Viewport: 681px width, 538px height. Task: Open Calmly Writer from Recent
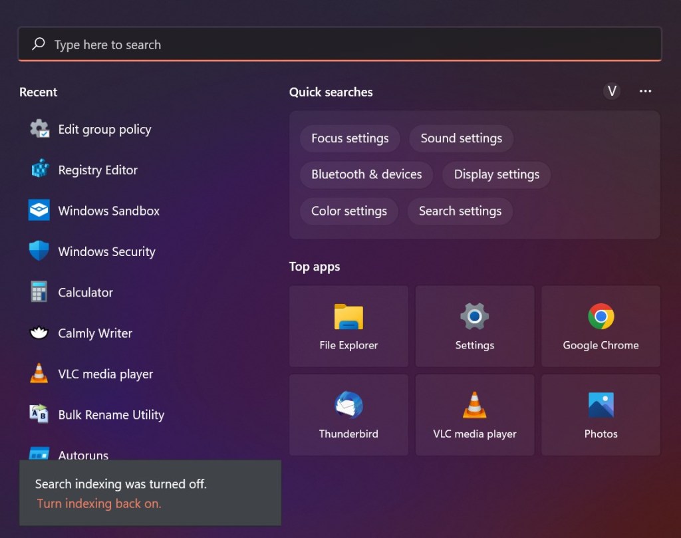click(x=94, y=333)
